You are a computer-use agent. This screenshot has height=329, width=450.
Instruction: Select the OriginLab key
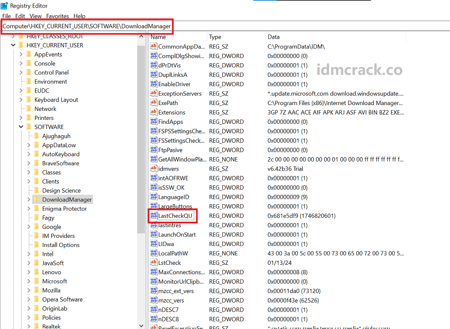tap(54, 308)
